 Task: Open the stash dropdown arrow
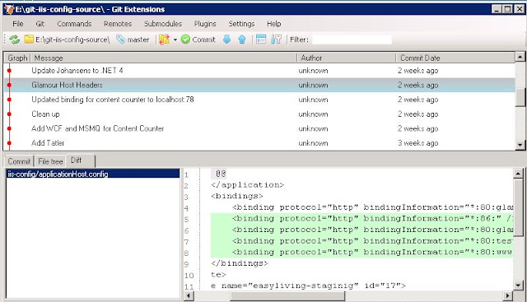tap(175, 39)
